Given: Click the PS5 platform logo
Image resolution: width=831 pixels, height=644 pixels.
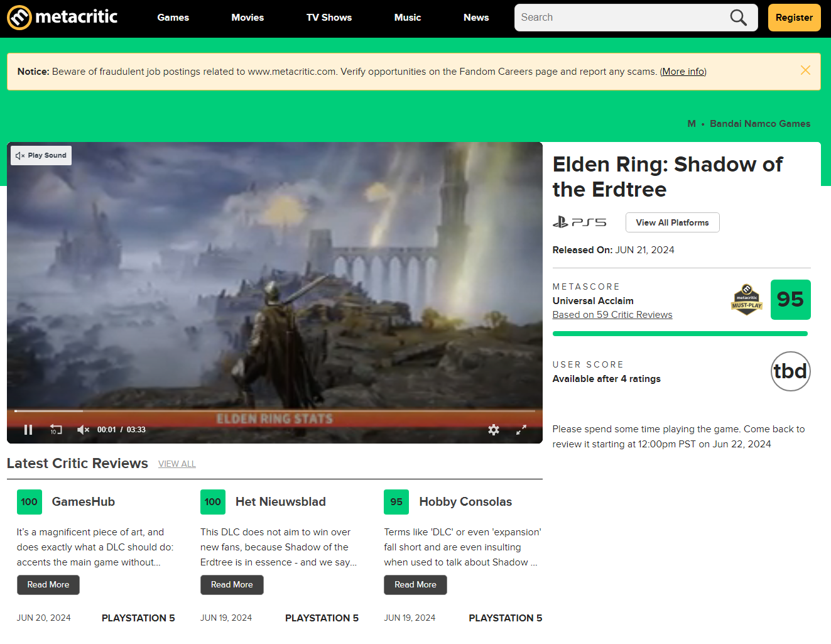Looking at the screenshot, I should (x=579, y=222).
